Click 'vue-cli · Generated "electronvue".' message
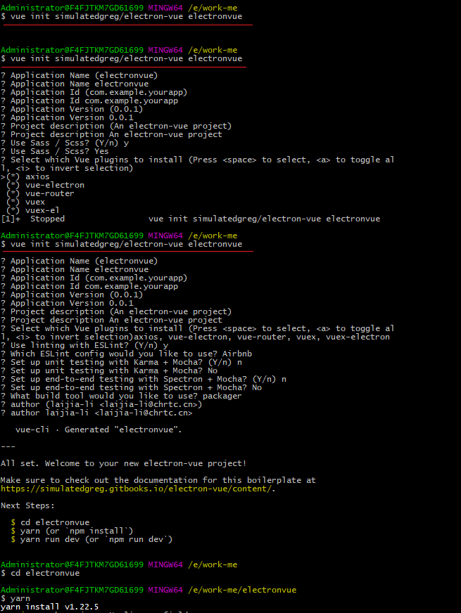The width and height of the screenshot is (461, 613). (x=99, y=430)
